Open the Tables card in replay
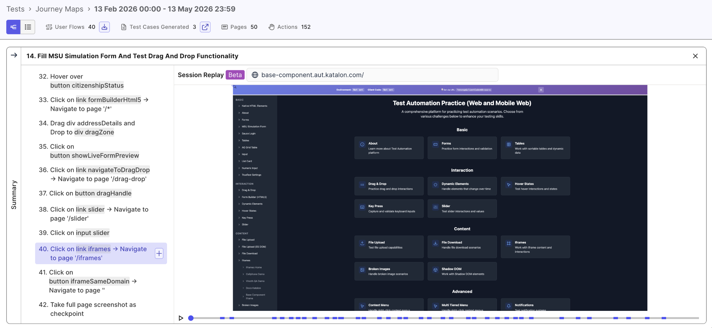712x328 pixels. point(535,148)
